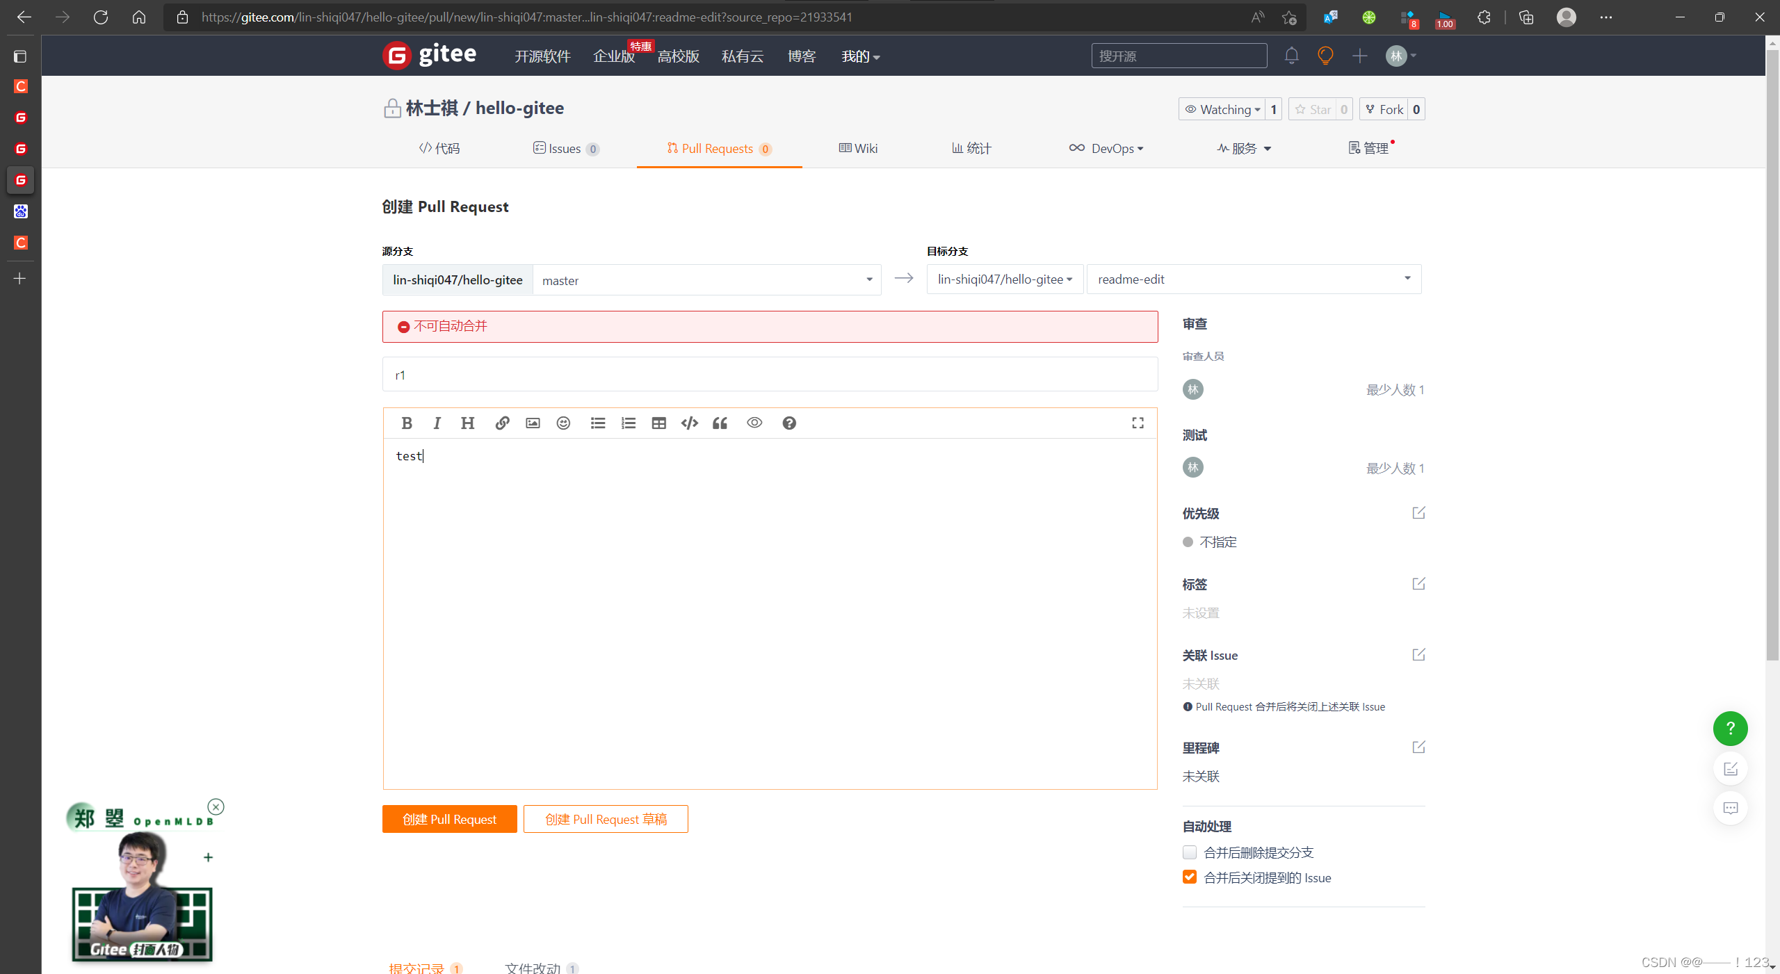Click the Bold formatting icon
Image resolution: width=1780 pixels, height=974 pixels.
[407, 423]
